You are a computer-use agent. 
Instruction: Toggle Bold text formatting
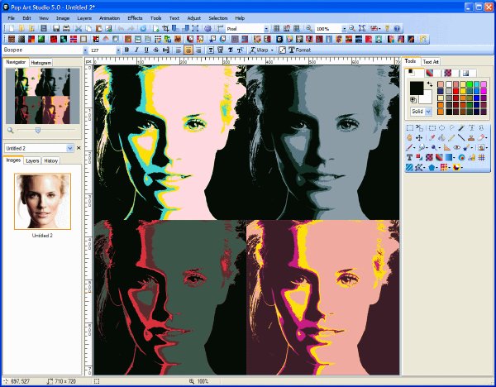pyautogui.click(x=126, y=50)
